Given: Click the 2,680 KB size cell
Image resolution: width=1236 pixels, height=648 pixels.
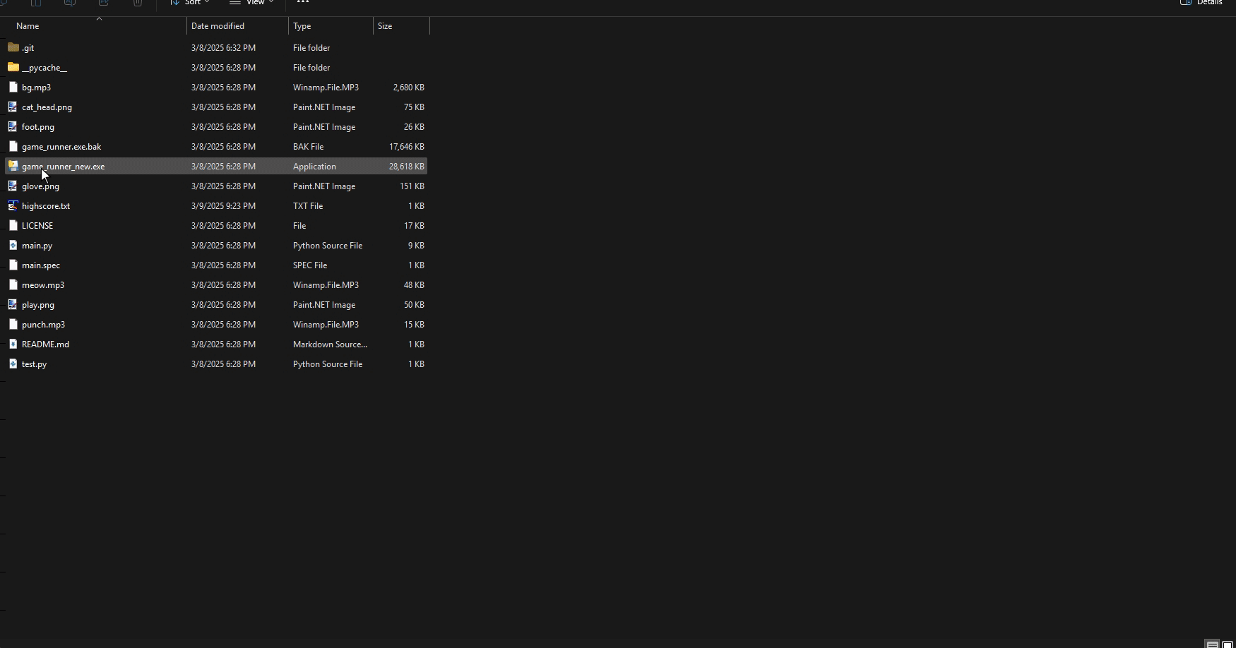Looking at the screenshot, I should point(408,88).
